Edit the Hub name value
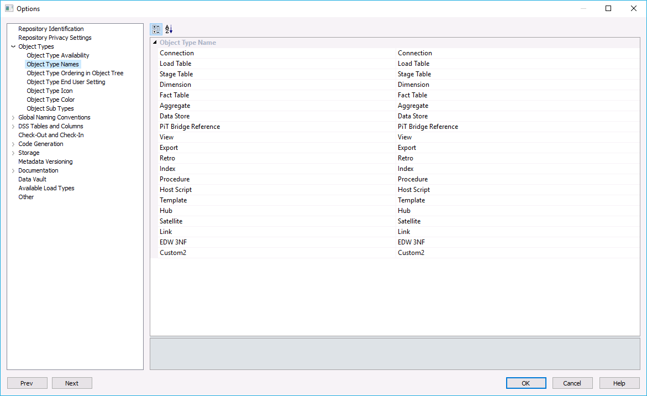 click(x=518, y=211)
